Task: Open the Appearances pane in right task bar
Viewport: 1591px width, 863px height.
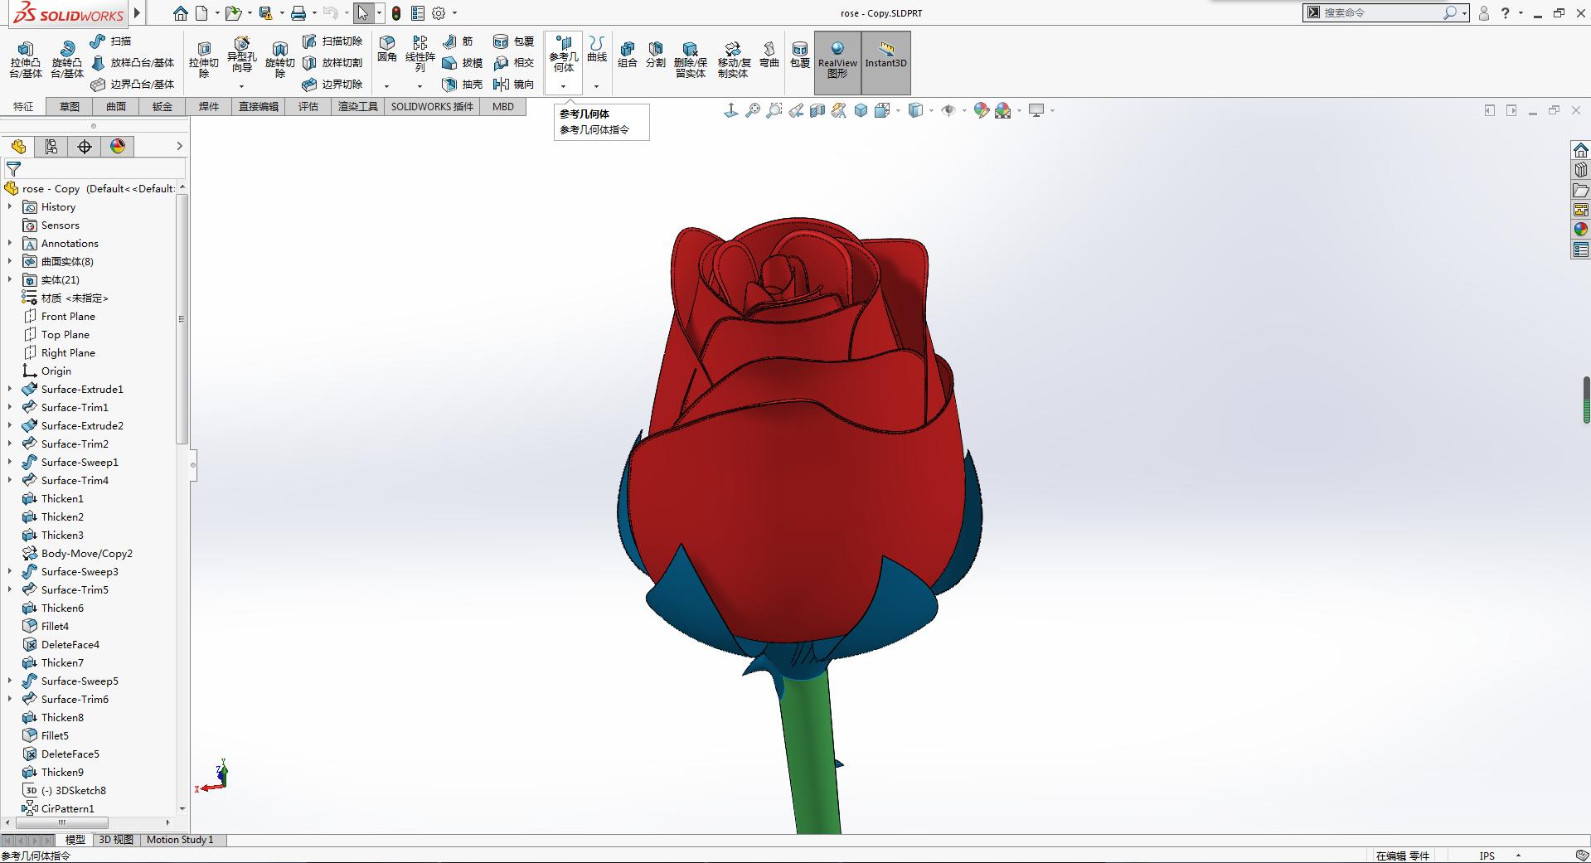Action: [x=1581, y=230]
